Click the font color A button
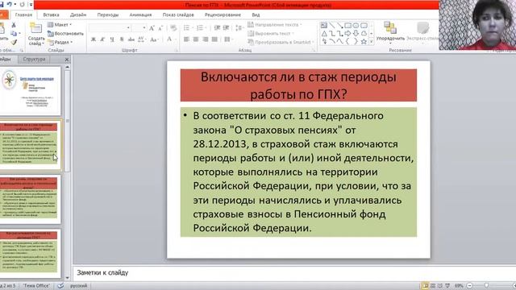The height and width of the screenshot is (290, 516). 169,39
